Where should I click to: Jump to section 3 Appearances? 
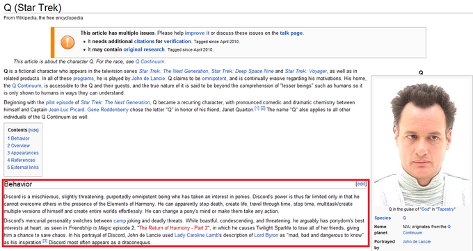tap(23, 153)
